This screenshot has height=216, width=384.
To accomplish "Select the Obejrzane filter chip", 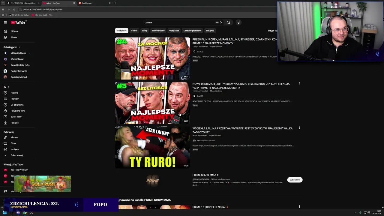I will click(x=174, y=31).
